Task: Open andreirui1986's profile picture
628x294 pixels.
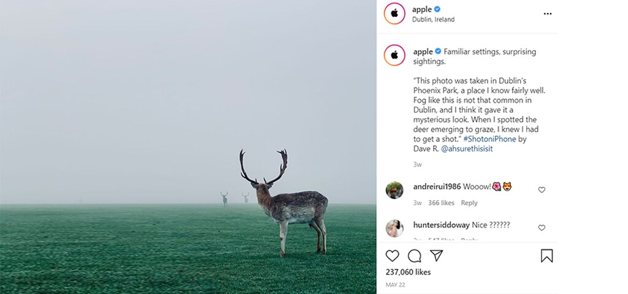Action: [x=394, y=190]
